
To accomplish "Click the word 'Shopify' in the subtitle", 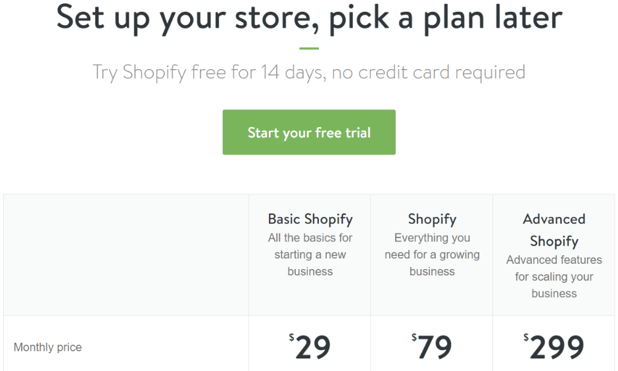I will point(154,72).
